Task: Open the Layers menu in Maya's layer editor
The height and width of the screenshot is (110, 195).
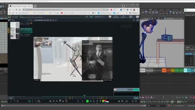Action: click(187, 49)
